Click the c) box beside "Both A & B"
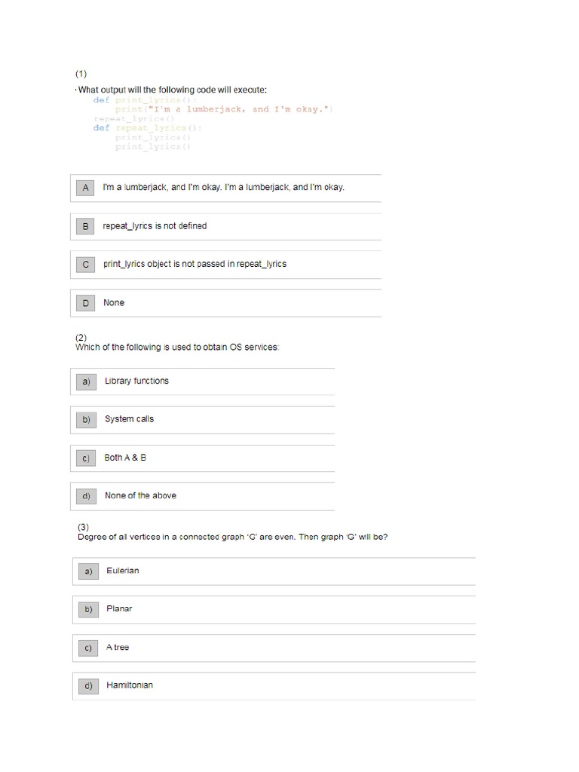 tap(87, 458)
